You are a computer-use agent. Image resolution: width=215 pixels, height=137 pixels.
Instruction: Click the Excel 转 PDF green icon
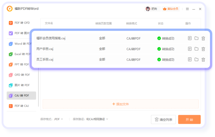pyautogui.click(x=11, y=54)
